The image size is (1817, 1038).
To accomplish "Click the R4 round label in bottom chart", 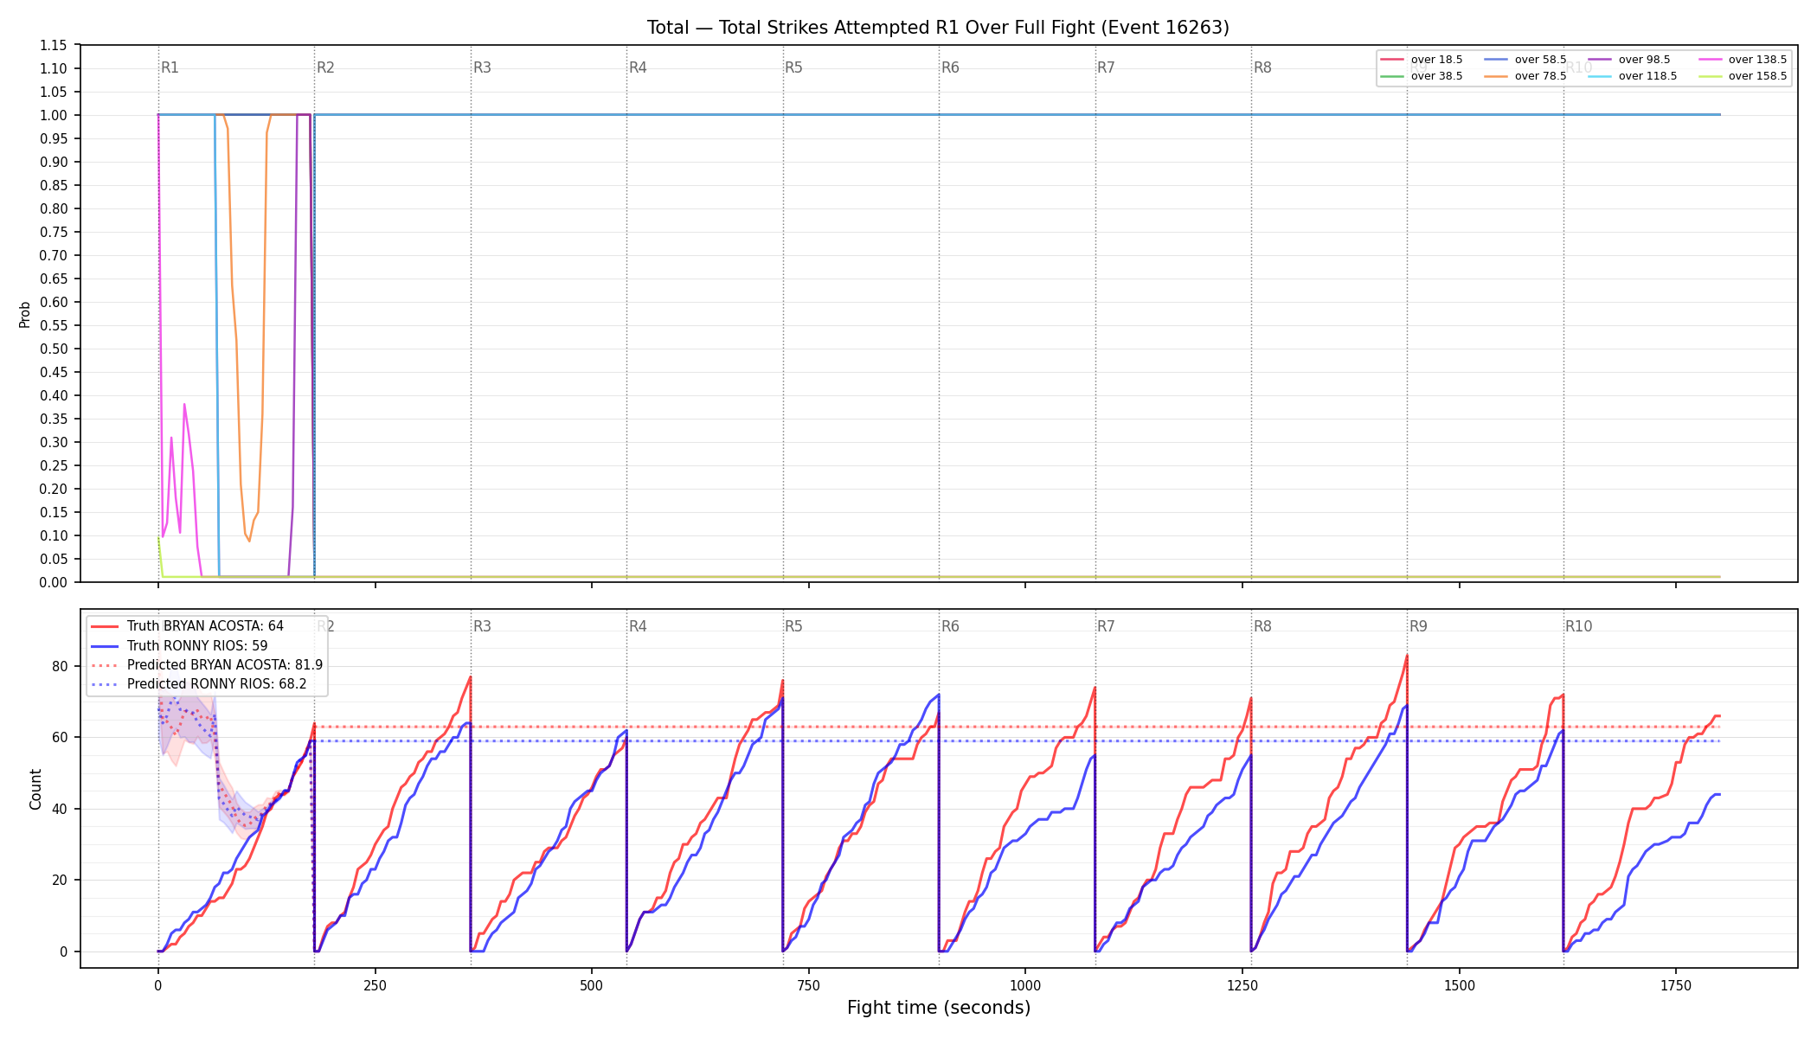I will 638,626.
